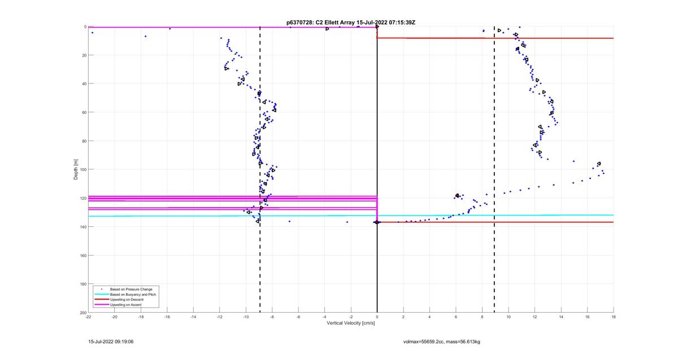Viewport: 678px width, 351px height.
Task: Click the x-axis tick label '10'
Action: (x=508, y=317)
